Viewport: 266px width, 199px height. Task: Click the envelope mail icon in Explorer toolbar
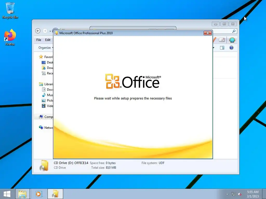pos(222,40)
